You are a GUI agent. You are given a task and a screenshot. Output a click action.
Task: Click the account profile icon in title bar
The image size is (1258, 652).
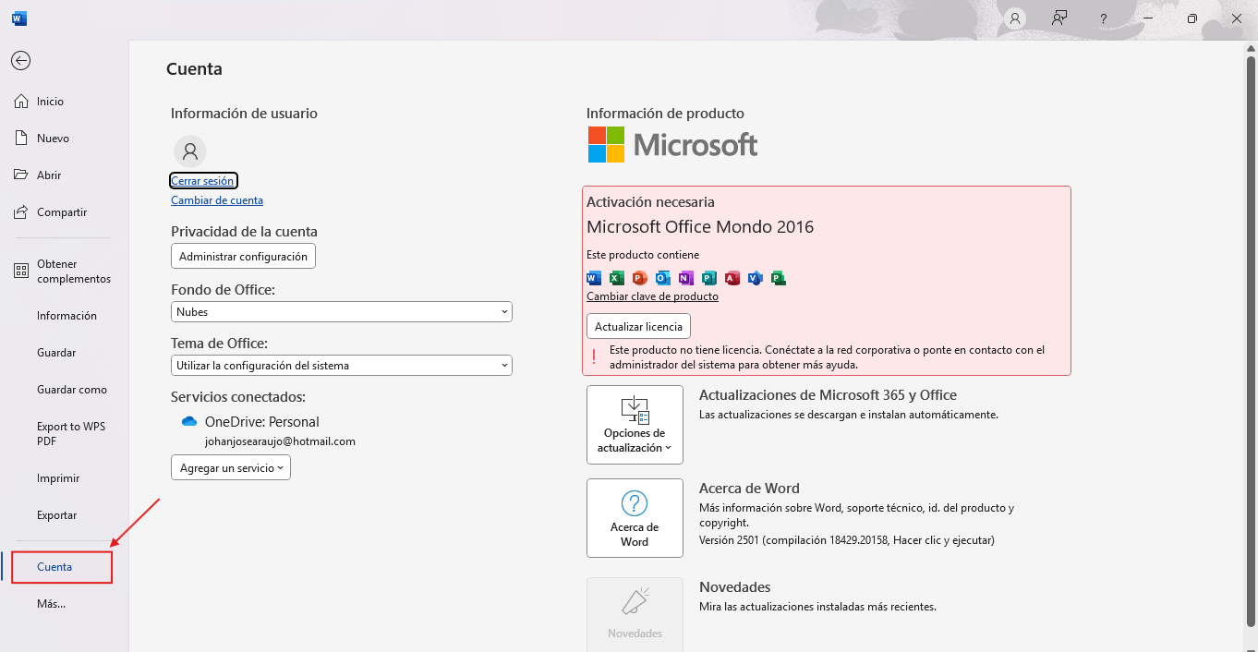point(1015,18)
